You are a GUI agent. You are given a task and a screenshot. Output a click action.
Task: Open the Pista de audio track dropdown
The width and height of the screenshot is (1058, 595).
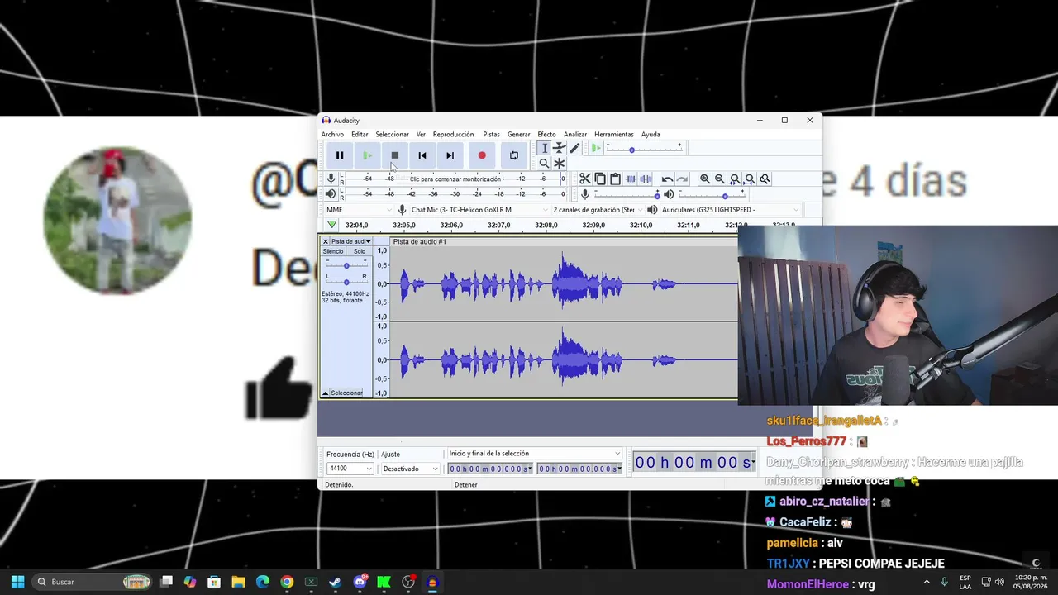coord(351,241)
